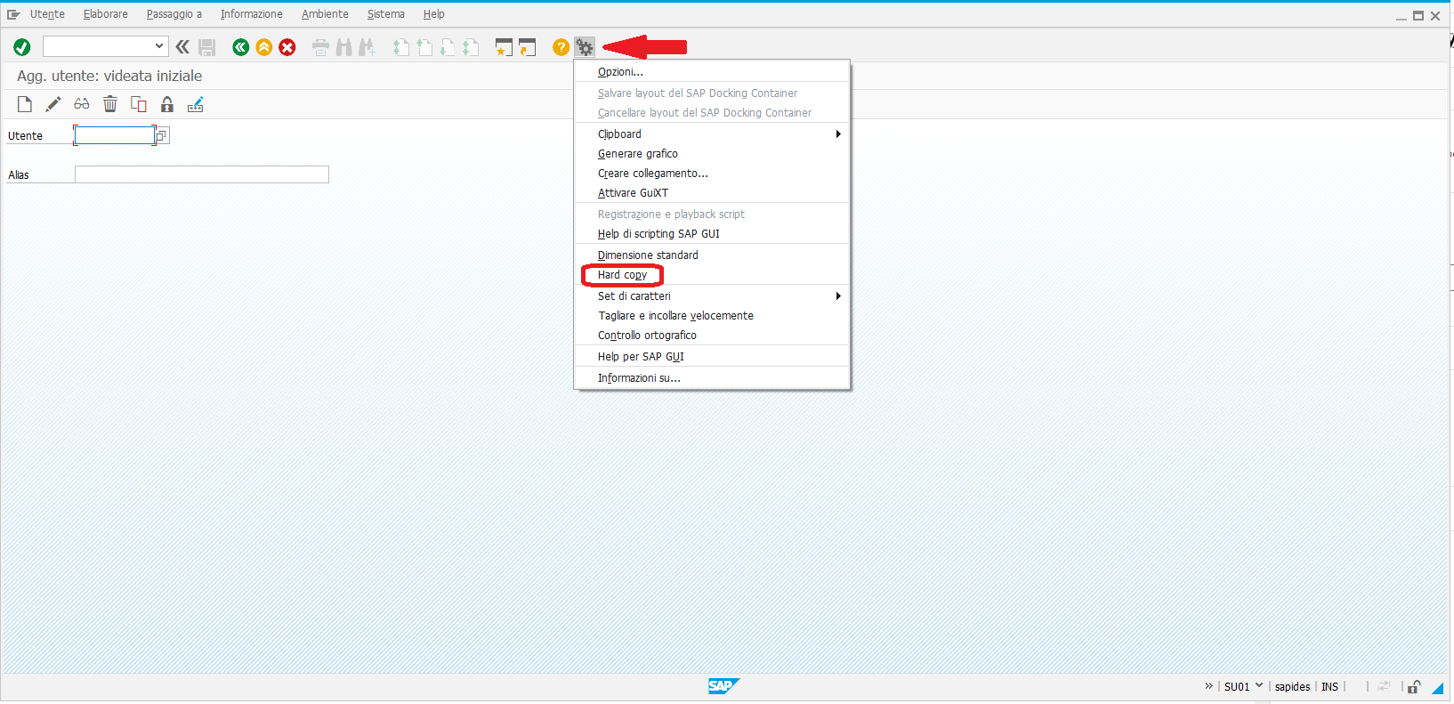
Task: Click the Previous Page icon
Action: click(x=424, y=47)
